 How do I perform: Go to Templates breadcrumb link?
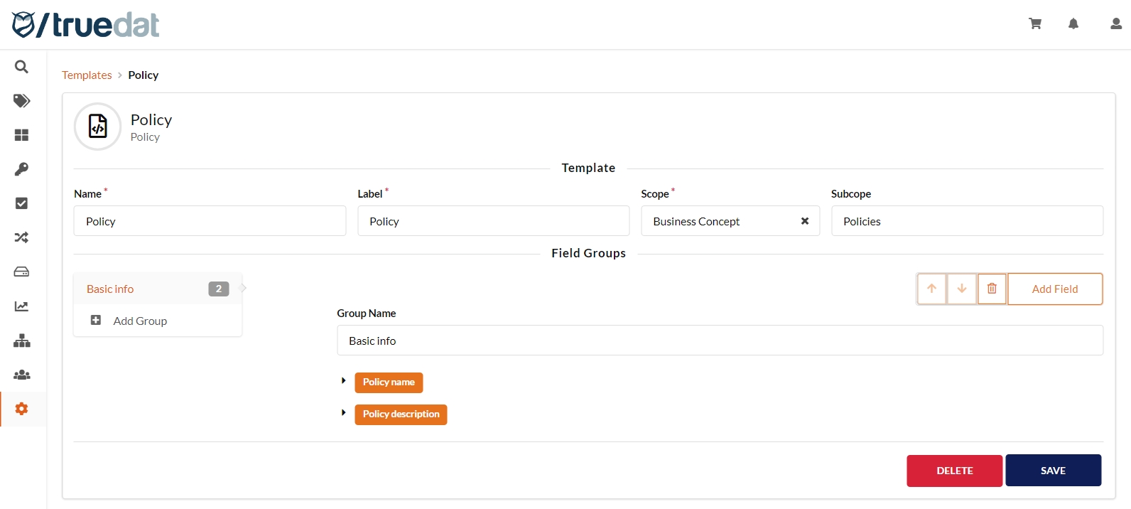(87, 75)
